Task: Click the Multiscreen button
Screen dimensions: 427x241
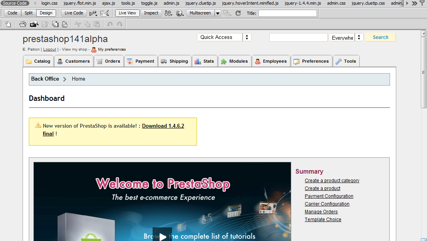Action: pyautogui.click(x=200, y=13)
